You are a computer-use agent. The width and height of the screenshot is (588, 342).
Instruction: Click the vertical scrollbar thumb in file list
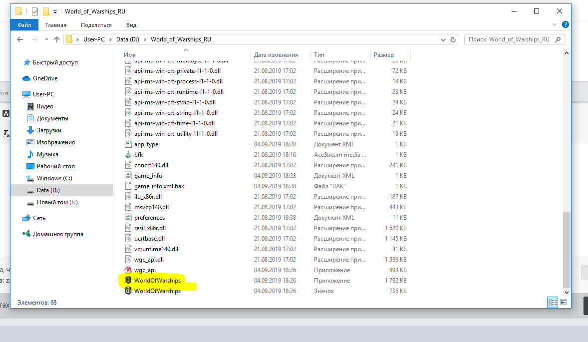click(x=567, y=249)
